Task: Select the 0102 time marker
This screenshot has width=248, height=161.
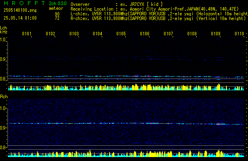Action: pyautogui.click(x=50, y=34)
